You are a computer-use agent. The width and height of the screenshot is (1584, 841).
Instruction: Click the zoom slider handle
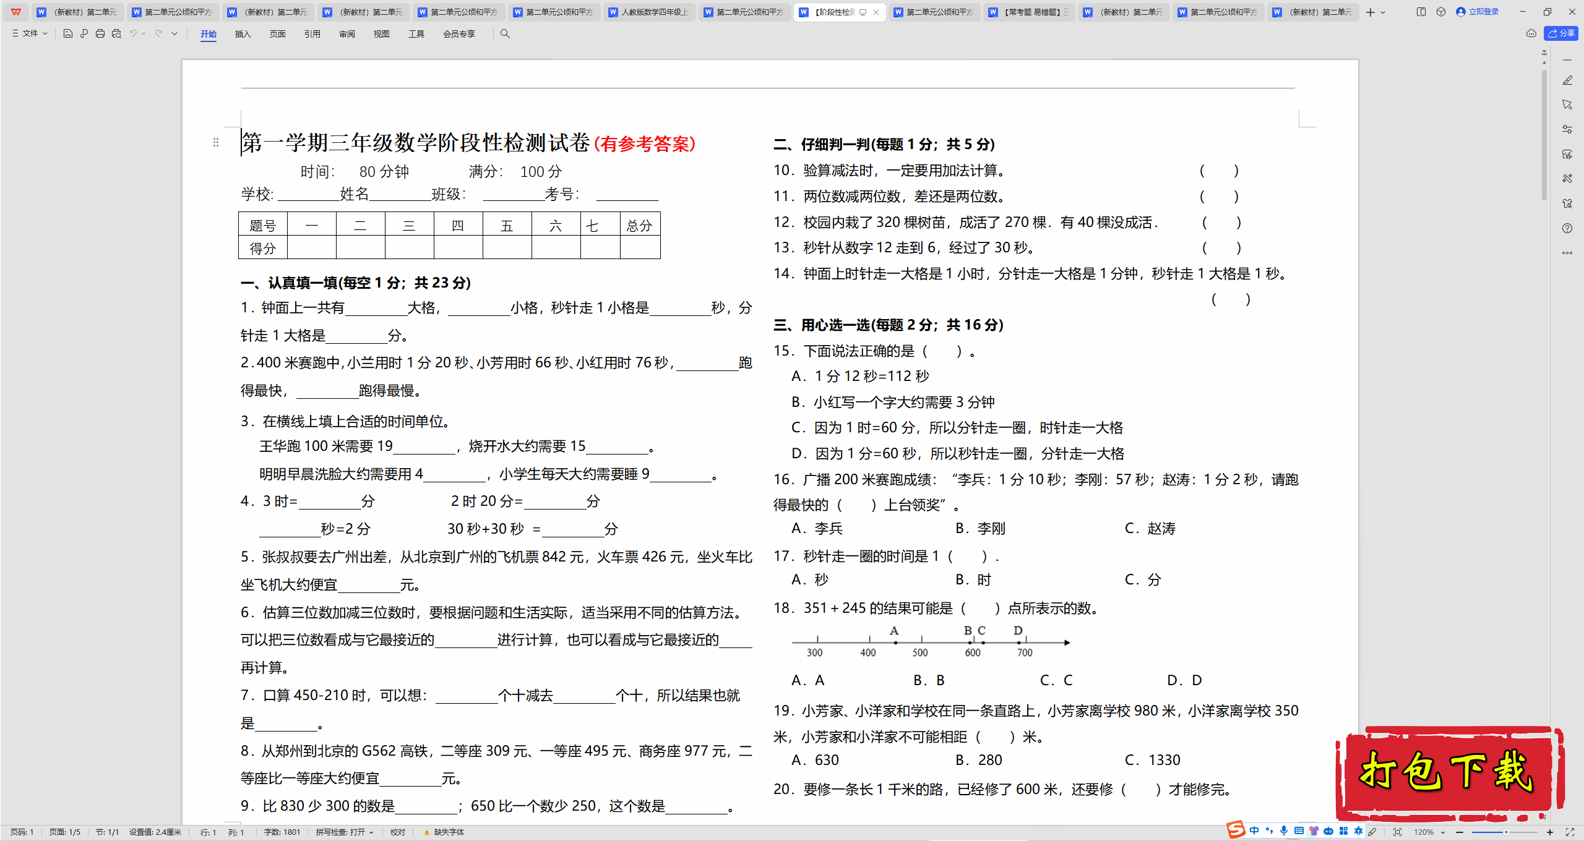(1506, 832)
